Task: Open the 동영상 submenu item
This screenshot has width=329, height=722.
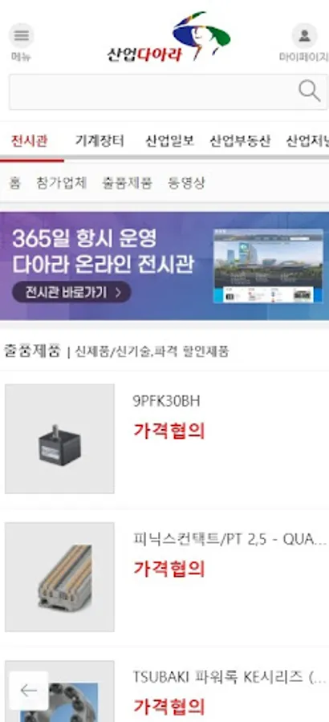Action: [x=186, y=183]
